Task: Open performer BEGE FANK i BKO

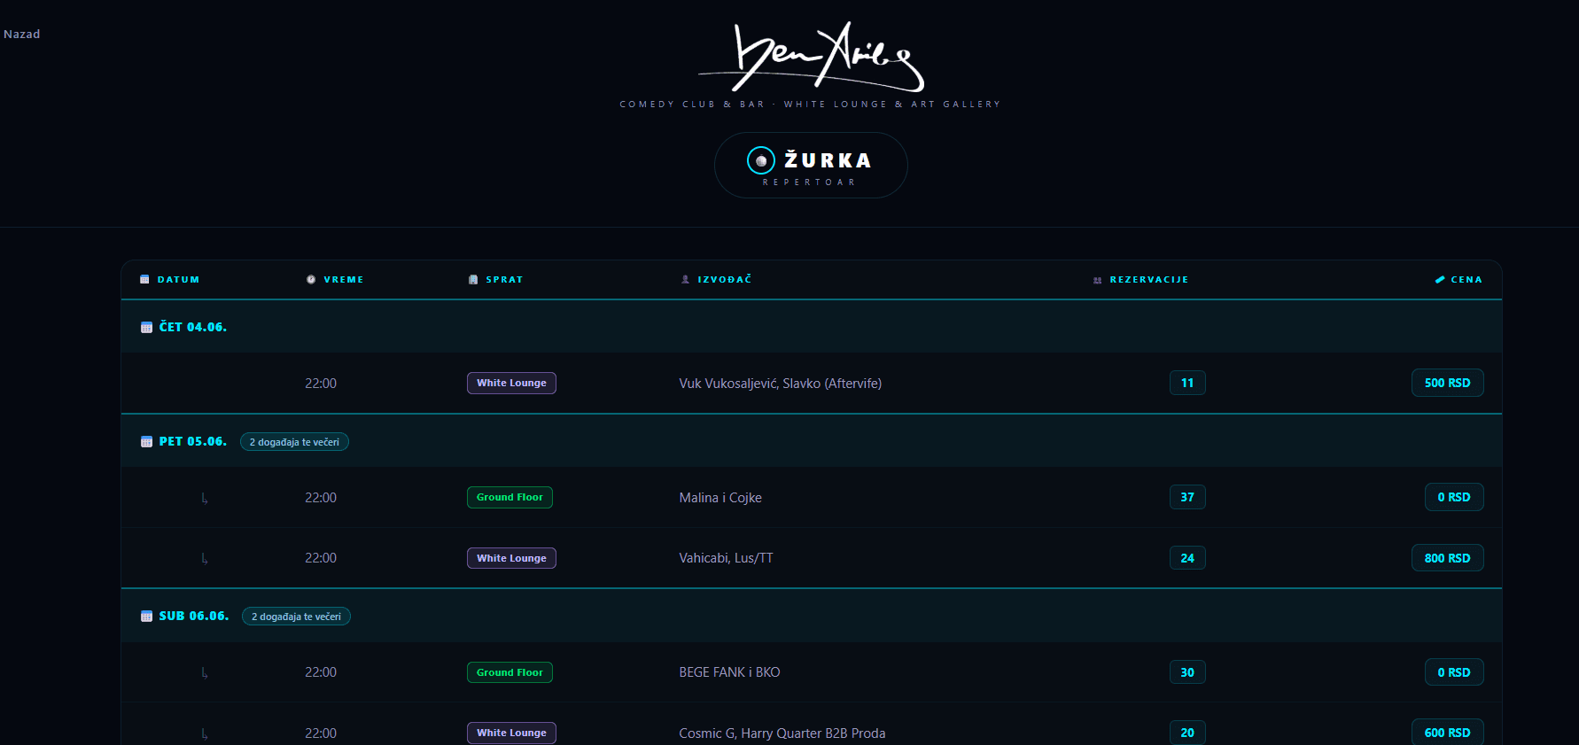Action: 729,672
